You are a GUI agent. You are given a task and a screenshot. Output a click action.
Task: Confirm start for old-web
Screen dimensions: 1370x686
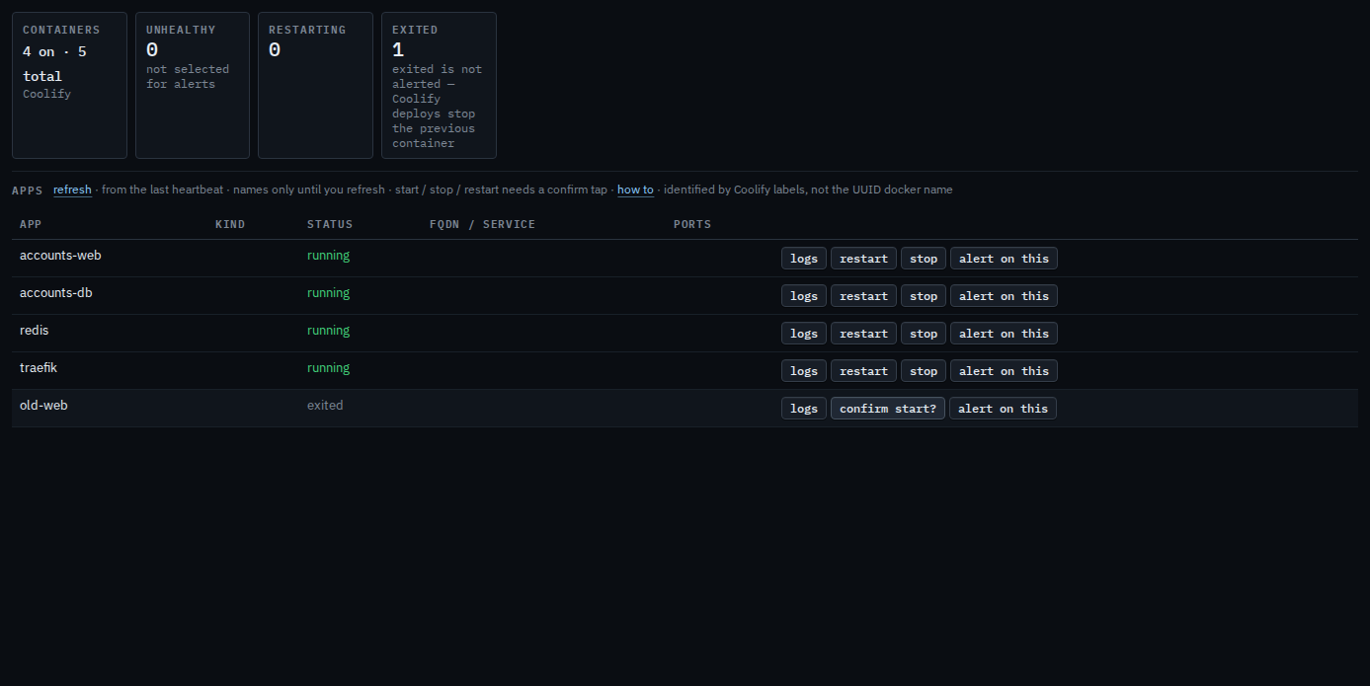(x=888, y=409)
